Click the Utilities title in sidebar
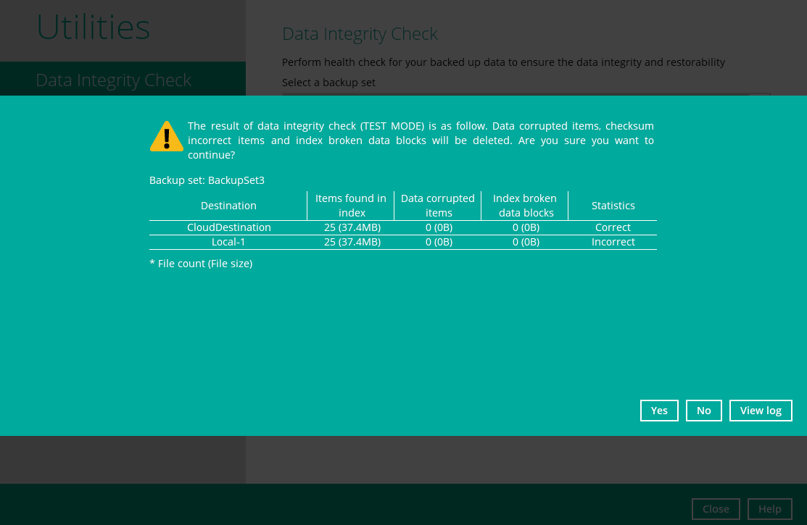This screenshot has width=807, height=525. click(94, 28)
